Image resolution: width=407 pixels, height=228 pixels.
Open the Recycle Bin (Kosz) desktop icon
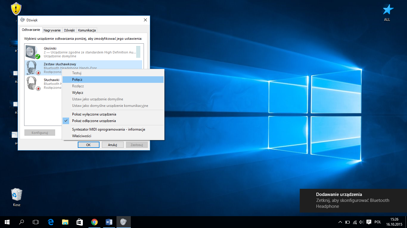coord(17,195)
